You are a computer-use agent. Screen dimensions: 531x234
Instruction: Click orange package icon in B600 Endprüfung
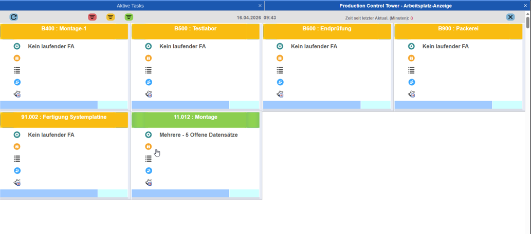(280, 58)
